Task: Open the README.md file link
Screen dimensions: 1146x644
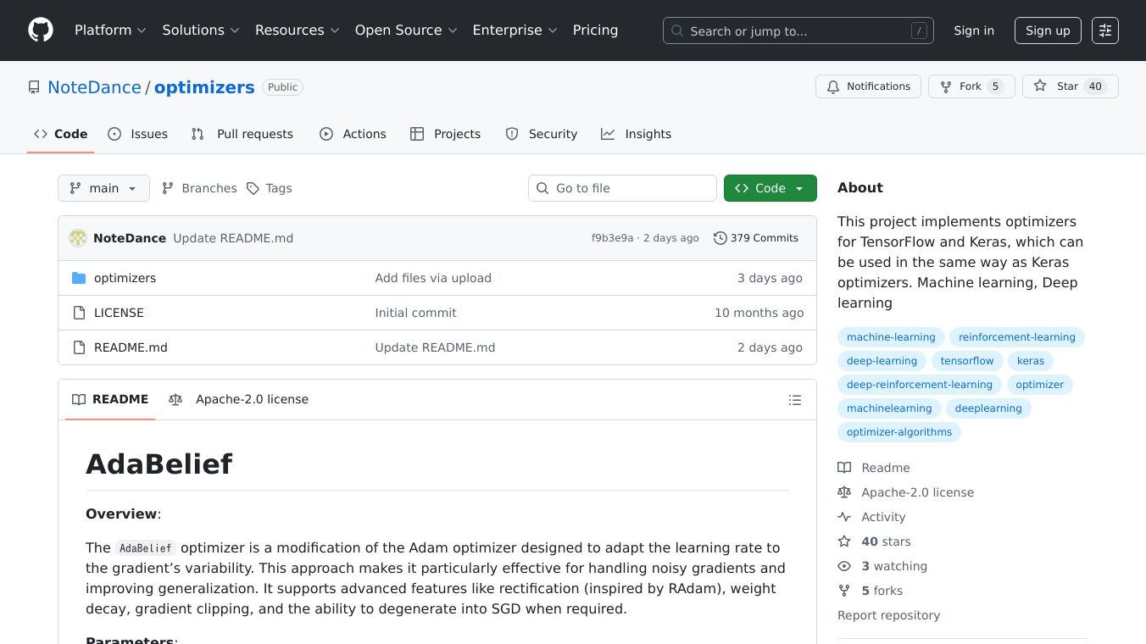Action: 131,347
